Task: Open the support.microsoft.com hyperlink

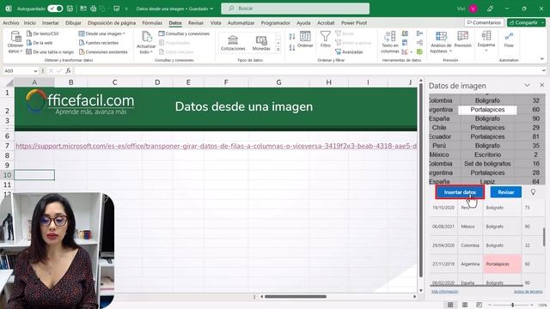Action: tap(216, 146)
